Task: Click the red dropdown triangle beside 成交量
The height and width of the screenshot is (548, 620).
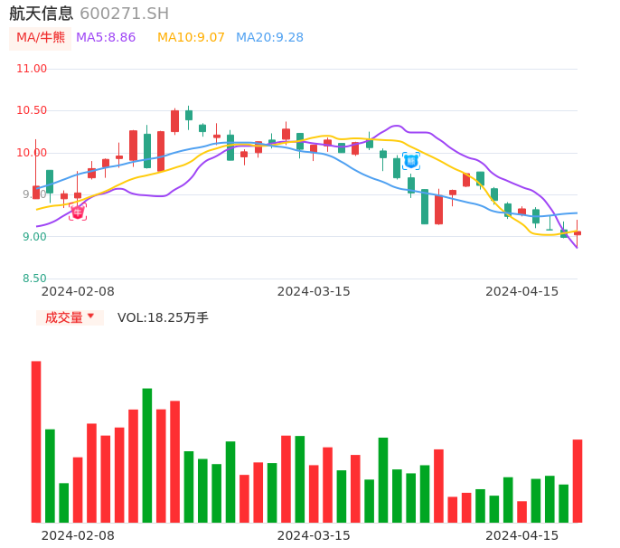Action: click(x=90, y=317)
